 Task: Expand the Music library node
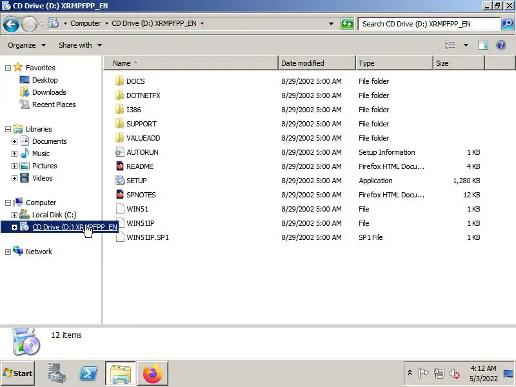[14, 154]
